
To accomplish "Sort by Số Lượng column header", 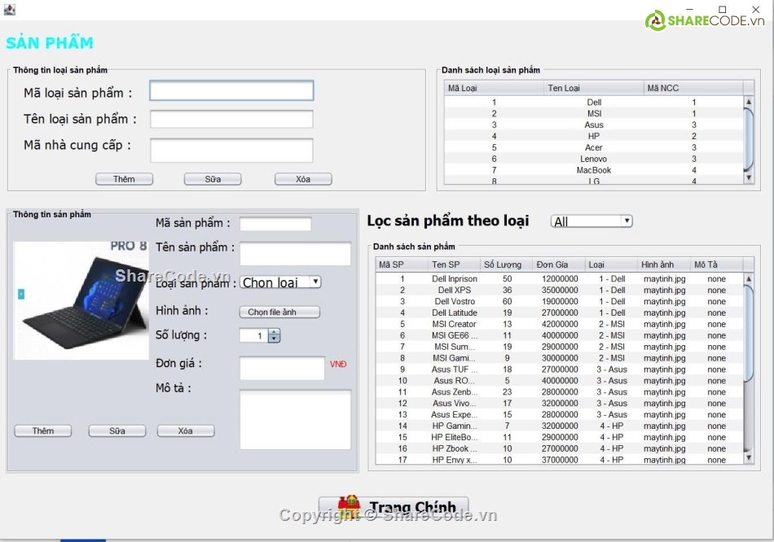I will click(x=507, y=264).
